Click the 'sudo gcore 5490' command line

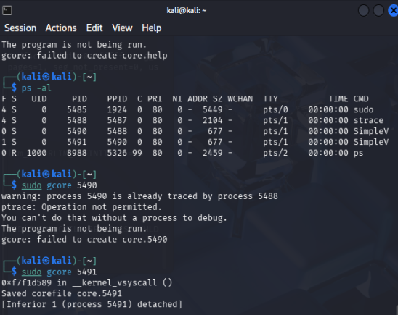click(x=59, y=185)
